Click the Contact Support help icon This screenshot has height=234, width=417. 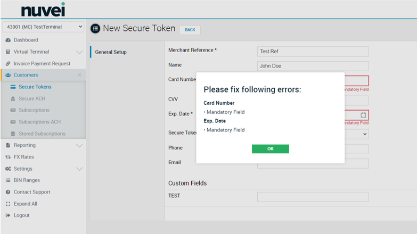[8, 193]
